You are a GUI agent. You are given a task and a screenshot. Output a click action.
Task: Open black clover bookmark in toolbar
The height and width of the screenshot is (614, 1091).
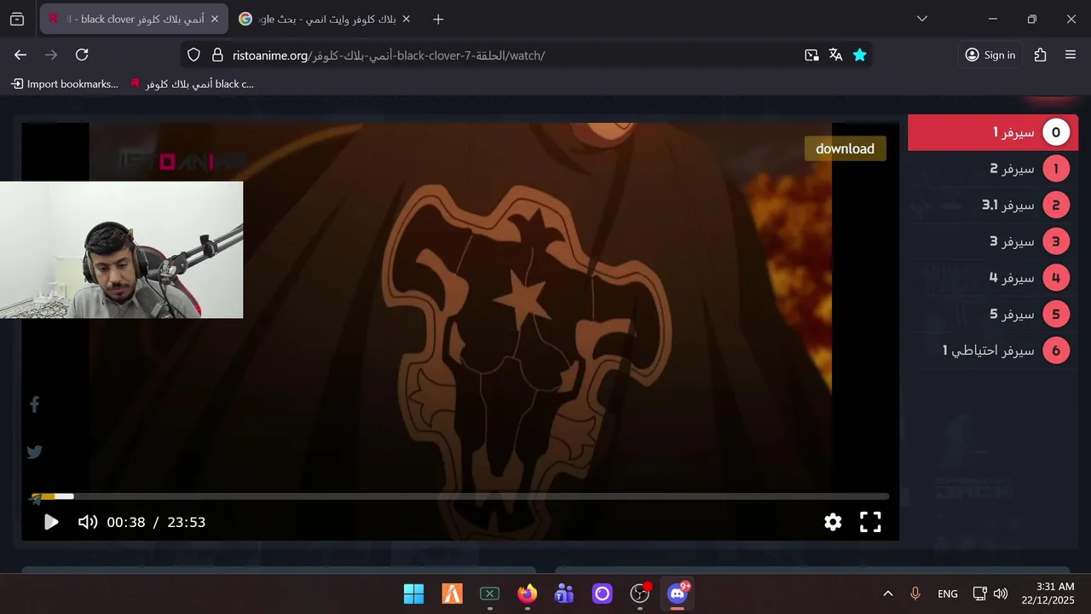(x=192, y=84)
